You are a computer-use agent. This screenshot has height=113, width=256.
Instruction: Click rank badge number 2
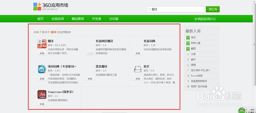(x=188, y=43)
